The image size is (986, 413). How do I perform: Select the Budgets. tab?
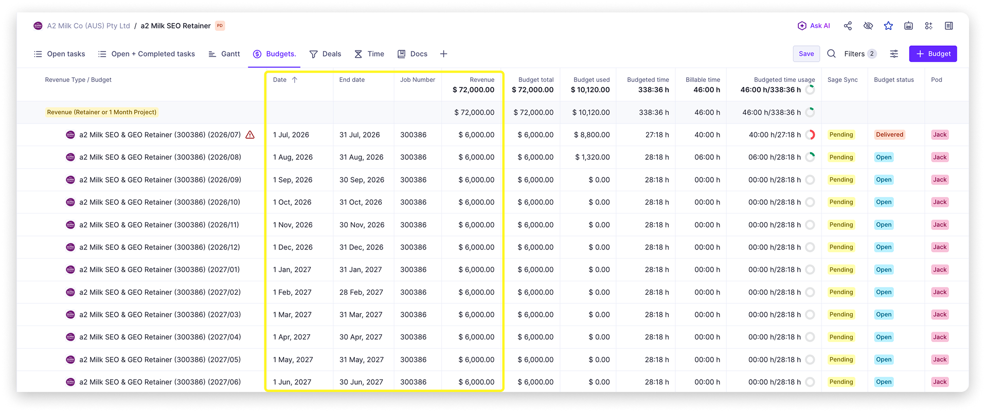[275, 53]
